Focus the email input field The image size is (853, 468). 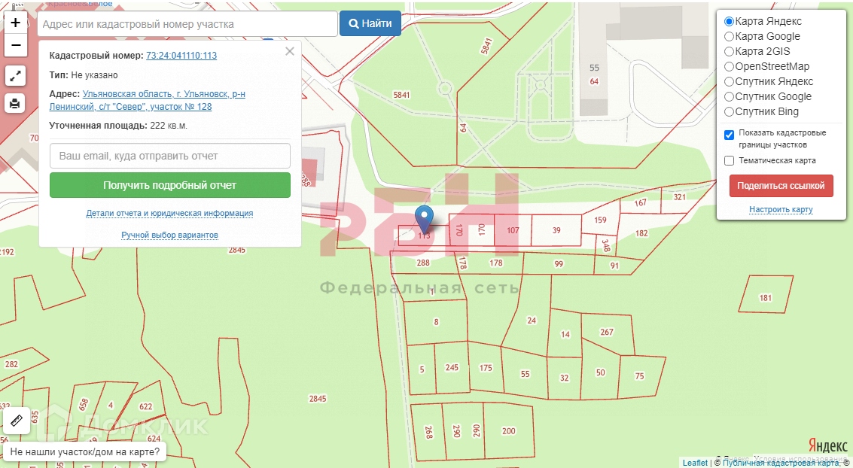[x=169, y=156]
